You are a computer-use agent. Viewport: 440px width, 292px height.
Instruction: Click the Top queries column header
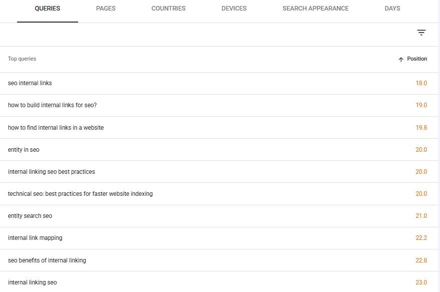pos(22,59)
